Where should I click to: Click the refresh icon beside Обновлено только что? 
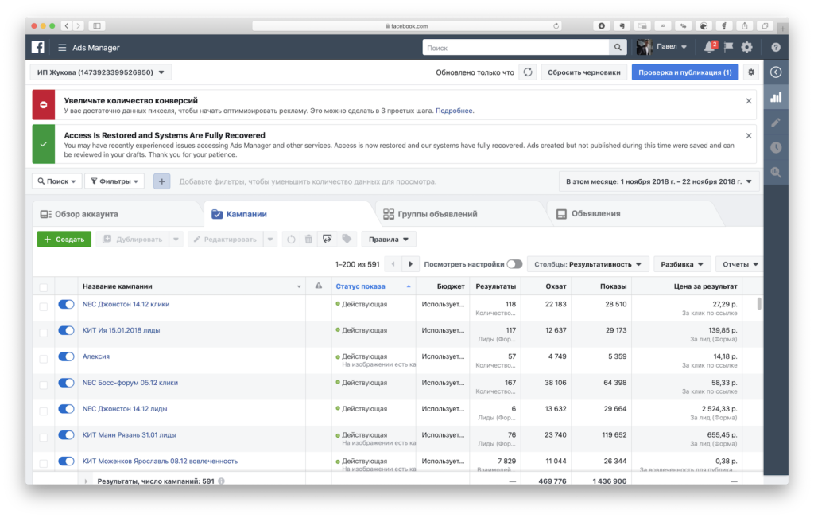[528, 72]
